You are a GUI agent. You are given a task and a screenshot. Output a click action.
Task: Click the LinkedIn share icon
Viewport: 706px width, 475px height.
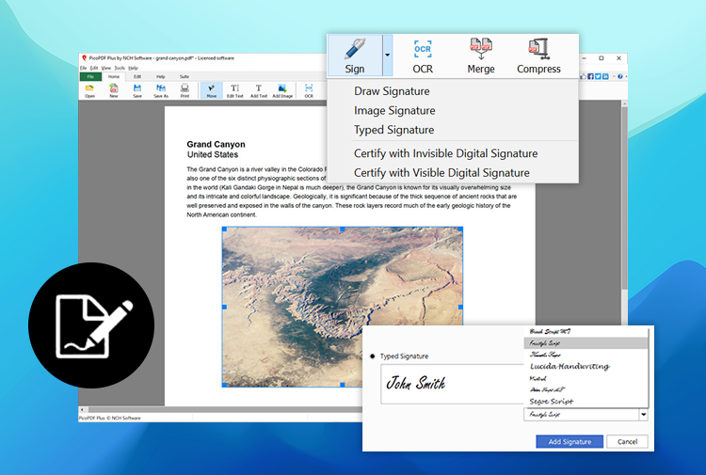click(604, 76)
